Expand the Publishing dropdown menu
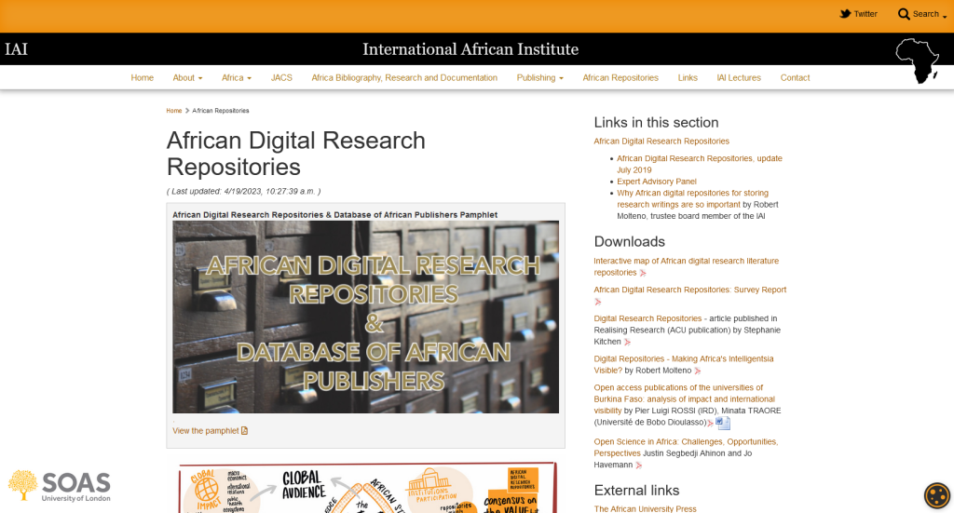954x513 pixels. tap(539, 78)
